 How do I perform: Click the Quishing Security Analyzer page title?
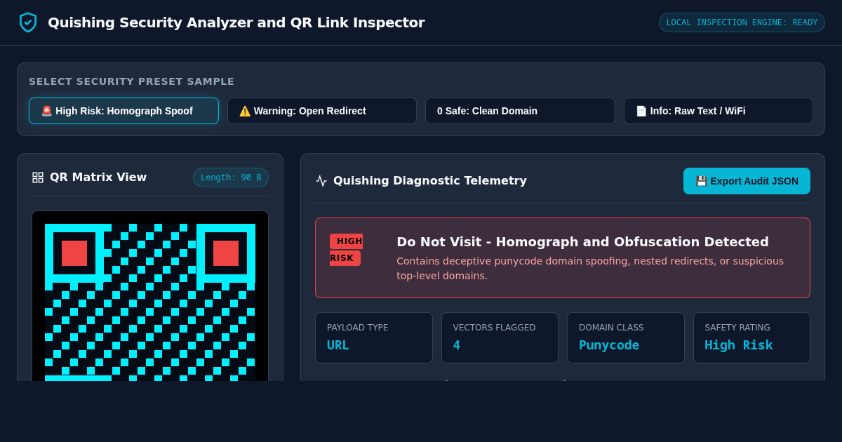236,22
